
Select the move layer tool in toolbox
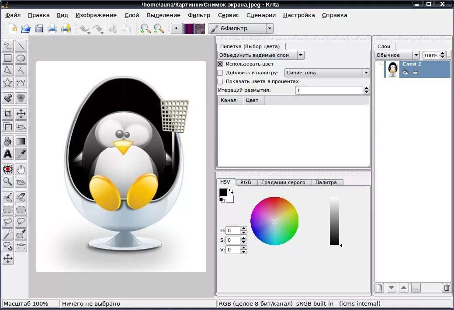pos(21,114)
